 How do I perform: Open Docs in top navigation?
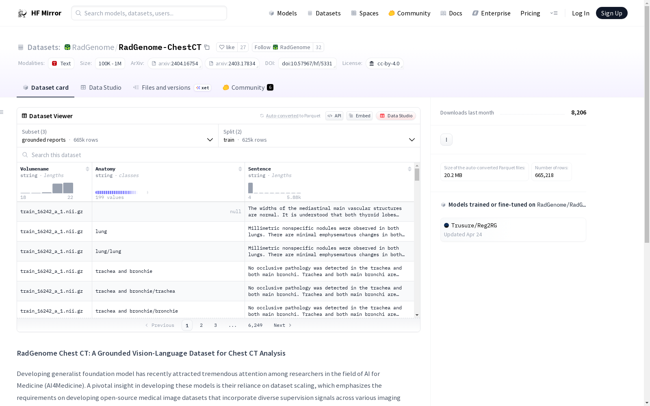pyautogui.click(x=451, y=13)
